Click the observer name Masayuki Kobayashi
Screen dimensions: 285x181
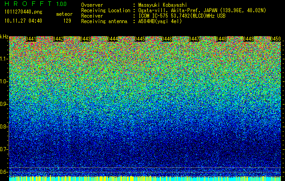[x=163, y=5]
